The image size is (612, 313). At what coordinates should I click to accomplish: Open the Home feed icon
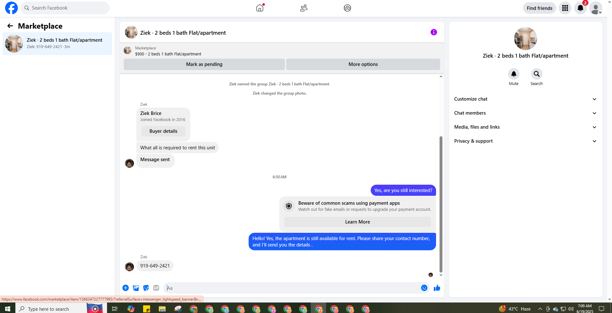(260, 8)
